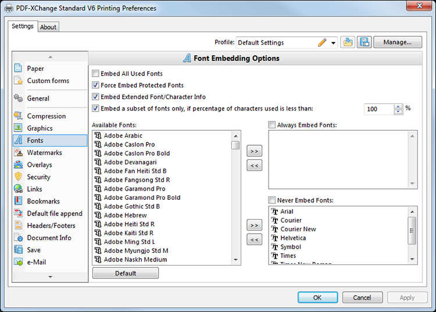Decrease the subset percentage spinner down
The width and height of the screenshot is (436, 312).
(398, 112)
